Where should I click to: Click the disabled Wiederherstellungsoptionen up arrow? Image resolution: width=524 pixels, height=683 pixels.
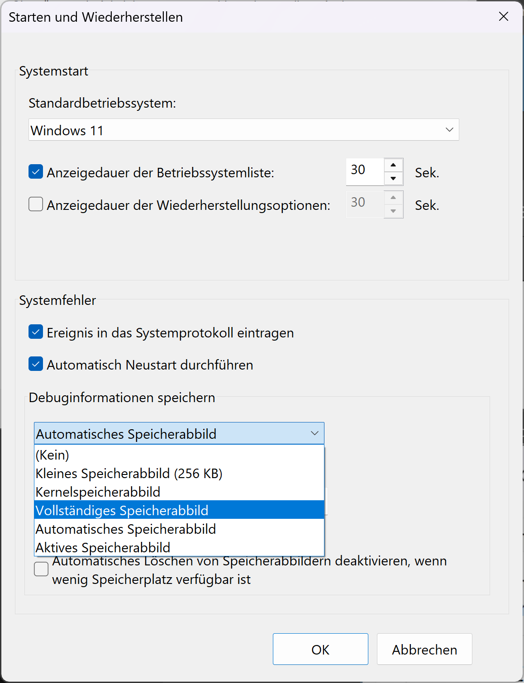click(x=393, y=198)
